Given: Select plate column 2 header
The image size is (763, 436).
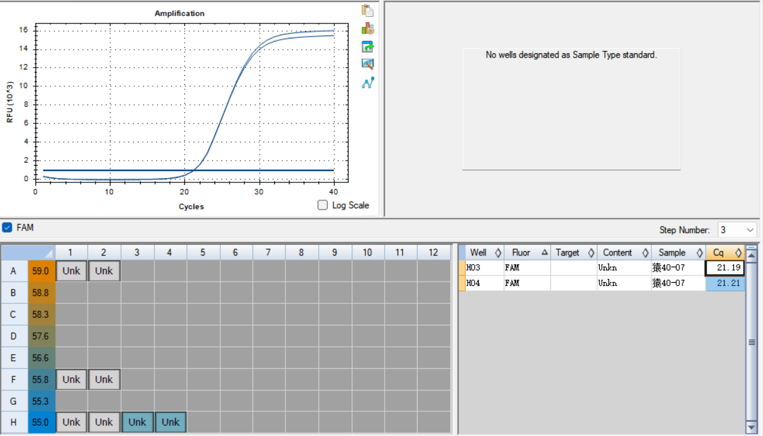Looking at the screenshot, I should point(104,252).
